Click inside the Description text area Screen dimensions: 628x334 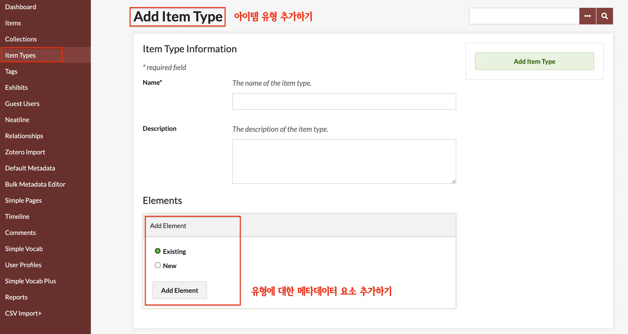coord(344,161)
